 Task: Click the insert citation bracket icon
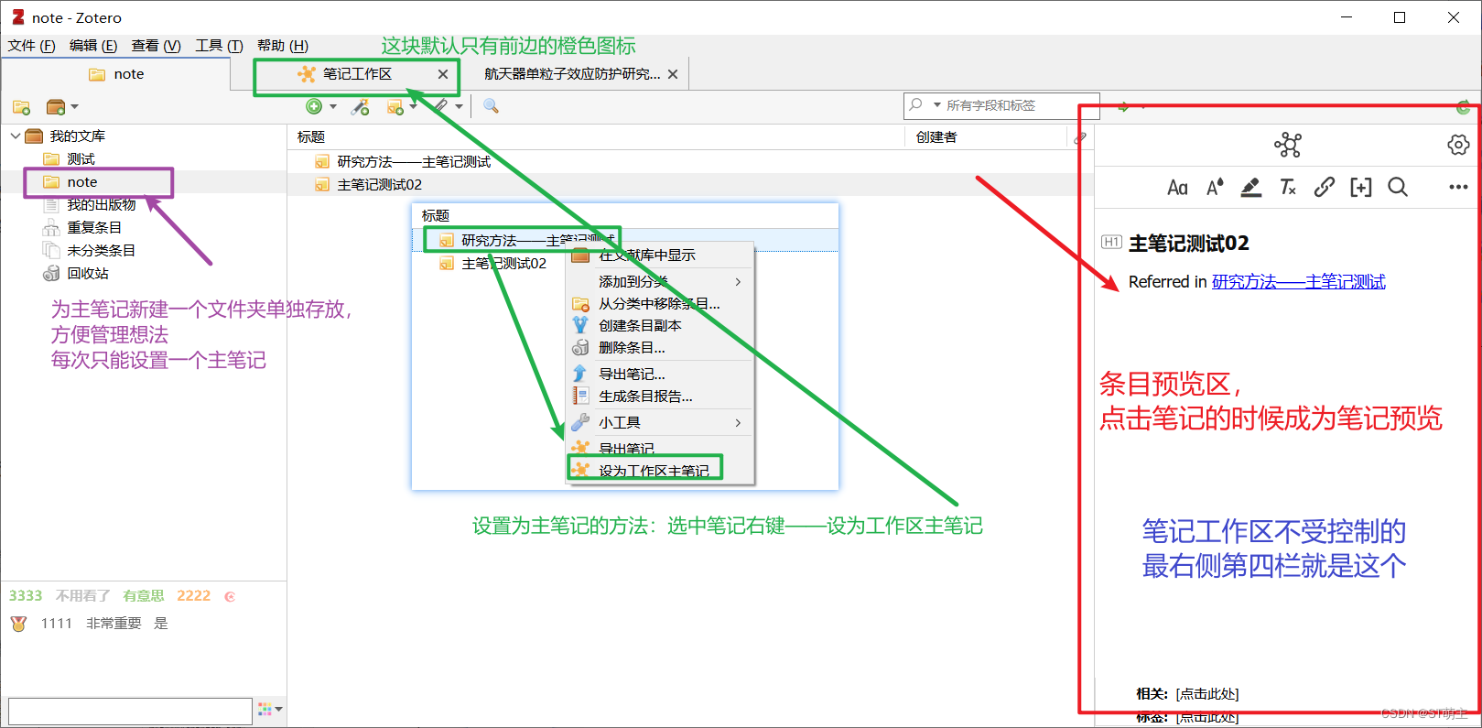1361,188
